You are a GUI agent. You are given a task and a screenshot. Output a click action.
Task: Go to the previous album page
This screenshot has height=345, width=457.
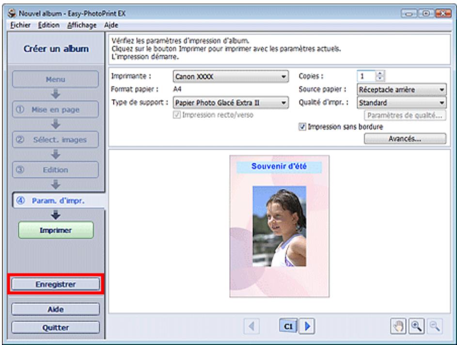(252, 326)
